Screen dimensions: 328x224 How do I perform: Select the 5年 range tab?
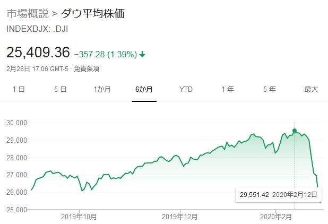coord(270,89)
